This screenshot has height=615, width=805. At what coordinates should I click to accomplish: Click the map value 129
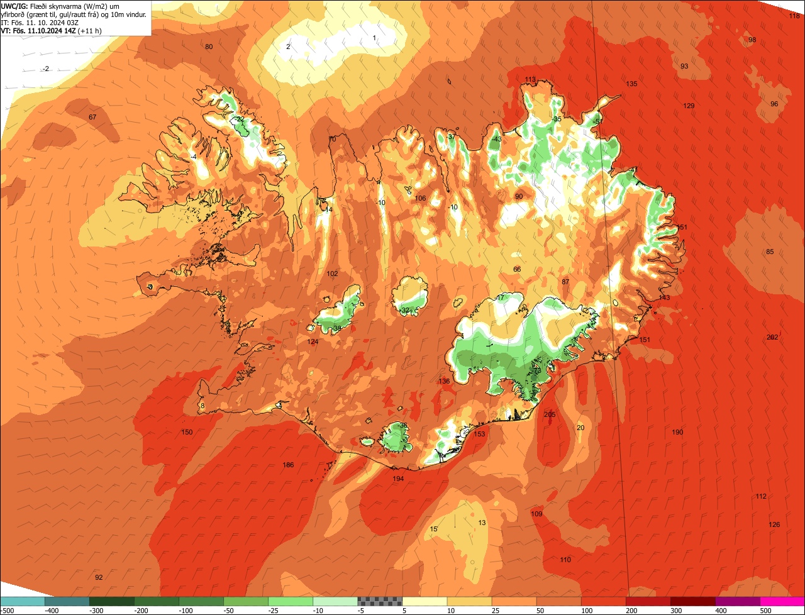pos(689,106)
